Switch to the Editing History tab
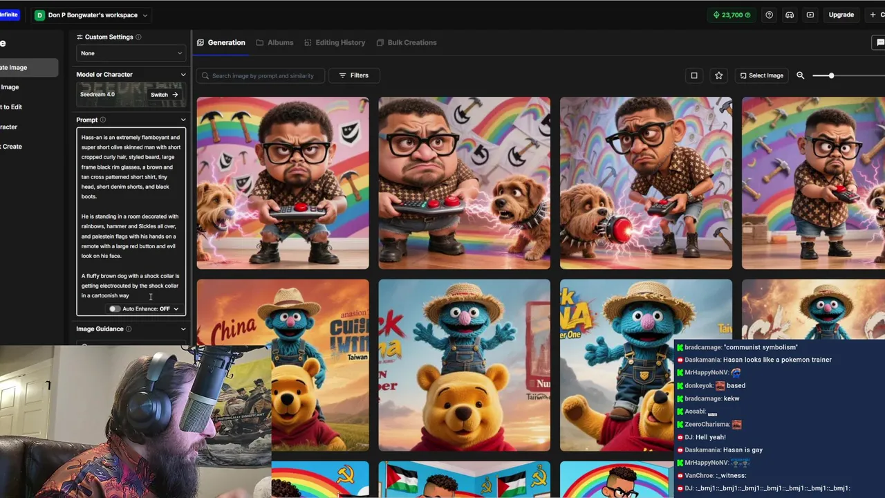 point(335,42)
